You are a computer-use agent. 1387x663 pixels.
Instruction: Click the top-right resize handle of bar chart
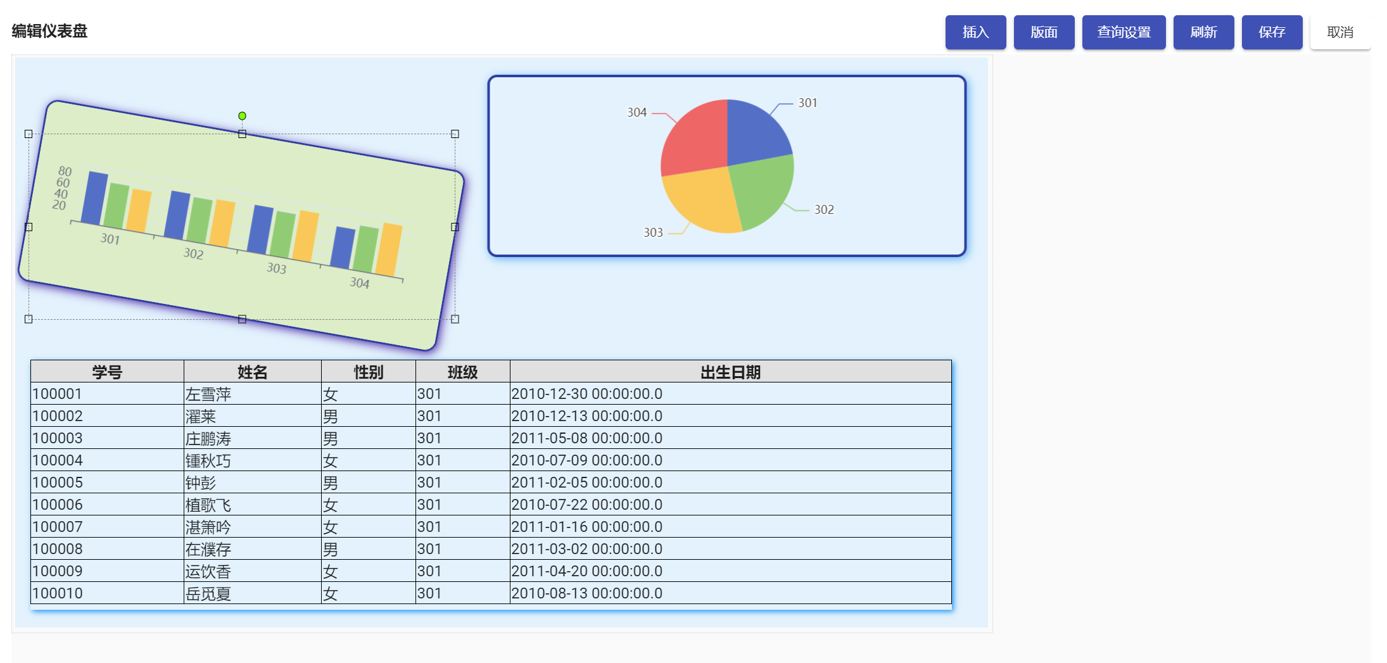coord(455,134)
